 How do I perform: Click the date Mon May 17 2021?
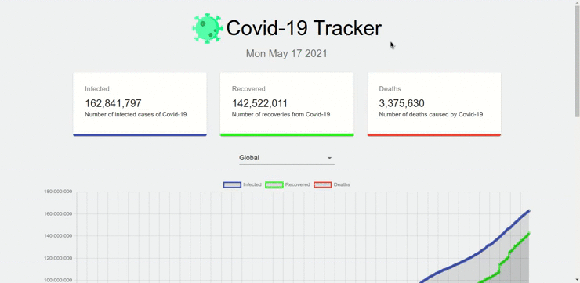[x=287, y=53]
